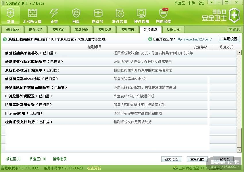Click the 修复方式 column header

(226, 47)
